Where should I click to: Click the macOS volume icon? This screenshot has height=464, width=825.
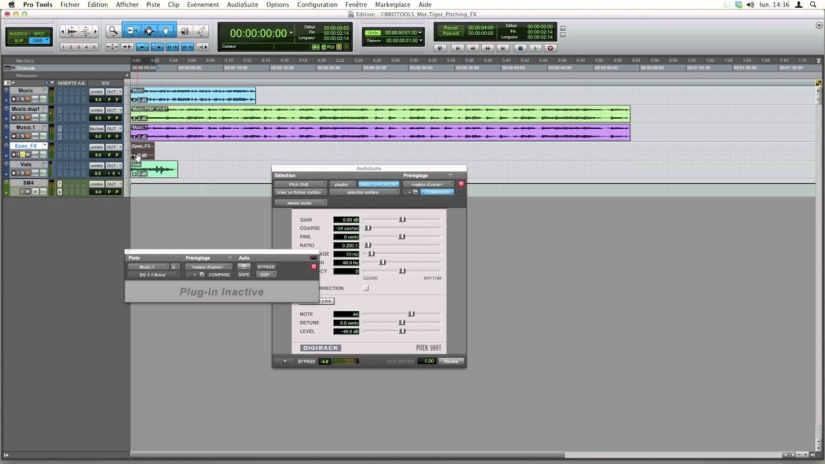pyautogui.click(x=750, y=5)
